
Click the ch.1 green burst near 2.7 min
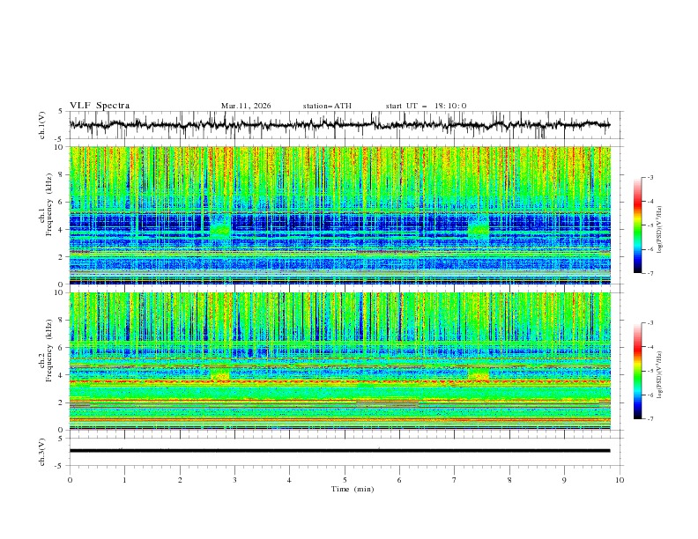[220, 231]
